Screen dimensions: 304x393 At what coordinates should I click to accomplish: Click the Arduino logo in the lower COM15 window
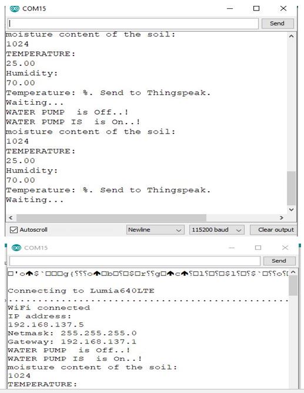click(x=16, y=248)
